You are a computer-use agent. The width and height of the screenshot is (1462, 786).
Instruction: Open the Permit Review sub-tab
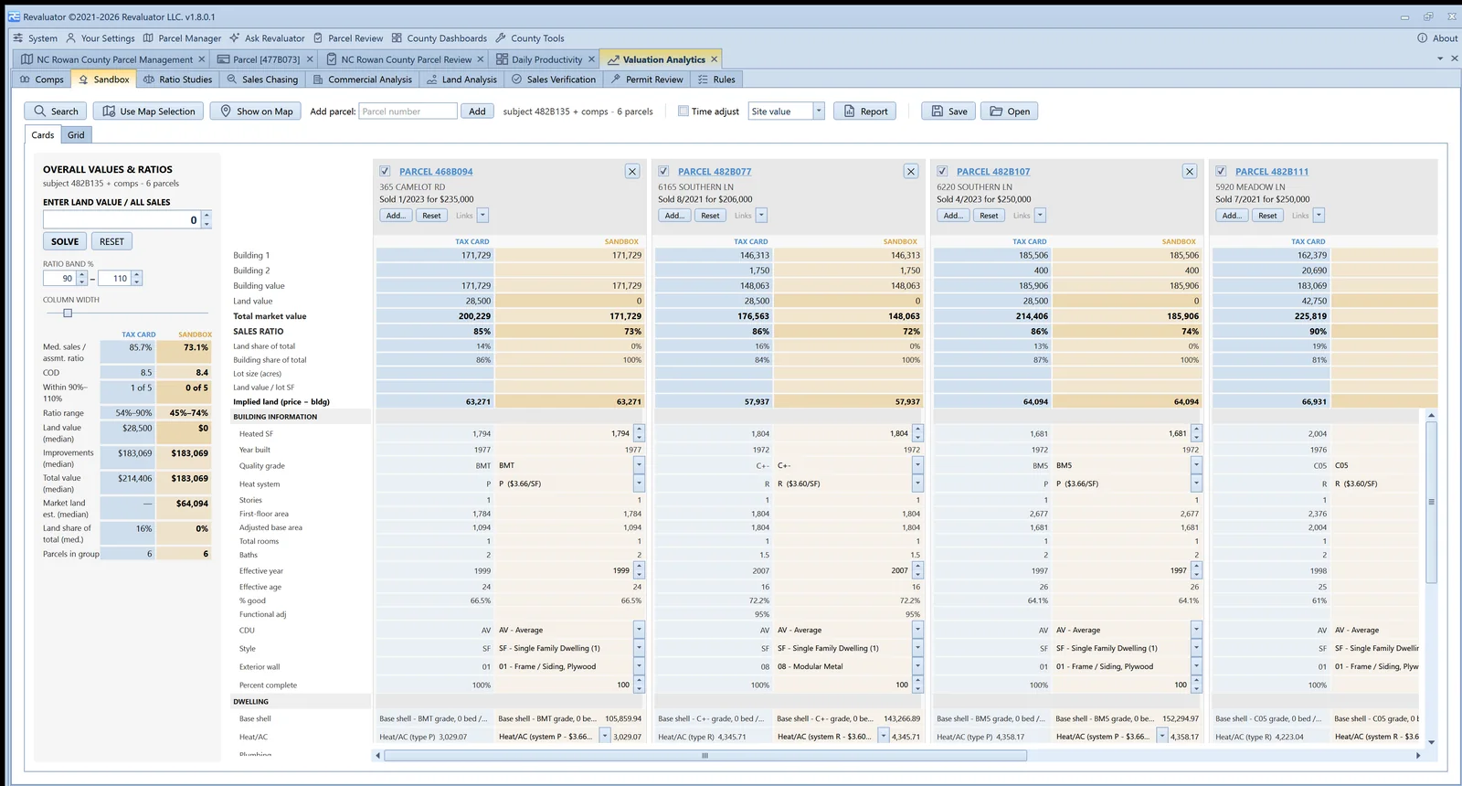[x=647, y=80]
